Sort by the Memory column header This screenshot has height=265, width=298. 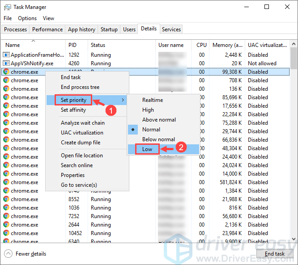227,45
